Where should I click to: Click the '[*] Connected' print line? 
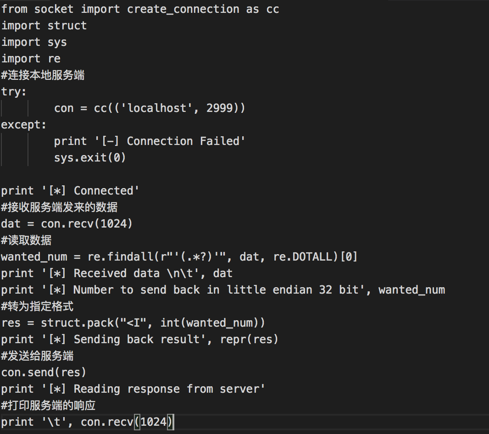70,191
